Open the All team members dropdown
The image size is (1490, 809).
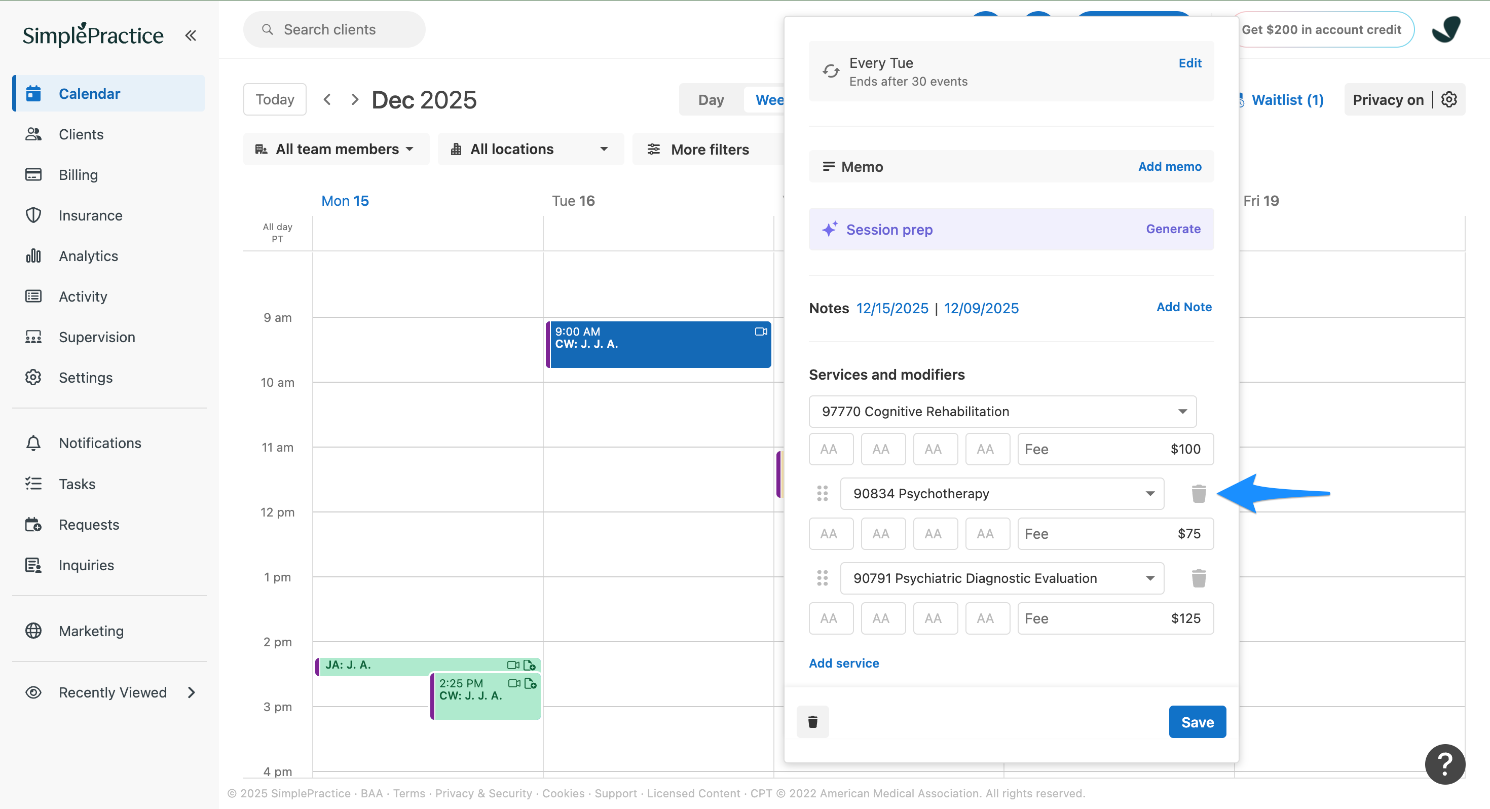336,150
